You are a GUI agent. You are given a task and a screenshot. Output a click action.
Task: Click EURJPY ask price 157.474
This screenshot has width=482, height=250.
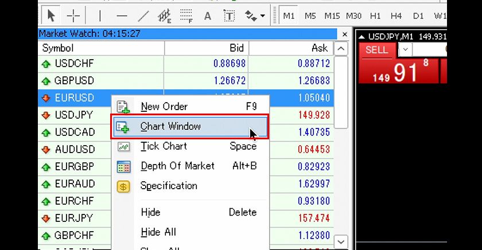[313, 218]
